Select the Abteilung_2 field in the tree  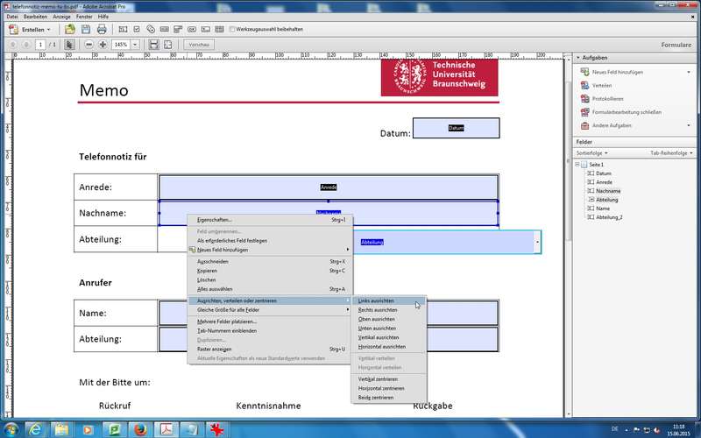(607, 216)
